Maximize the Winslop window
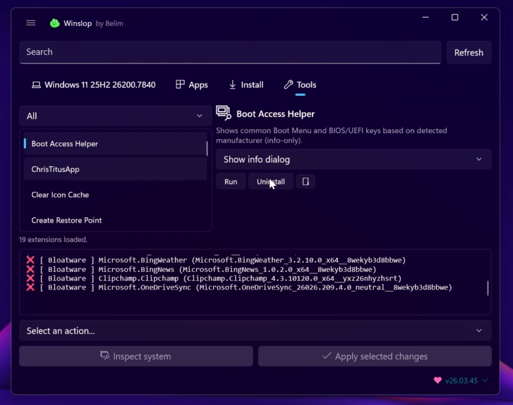Image resolution: width=513 pixels, height=405 pixels. click(455, 17)
